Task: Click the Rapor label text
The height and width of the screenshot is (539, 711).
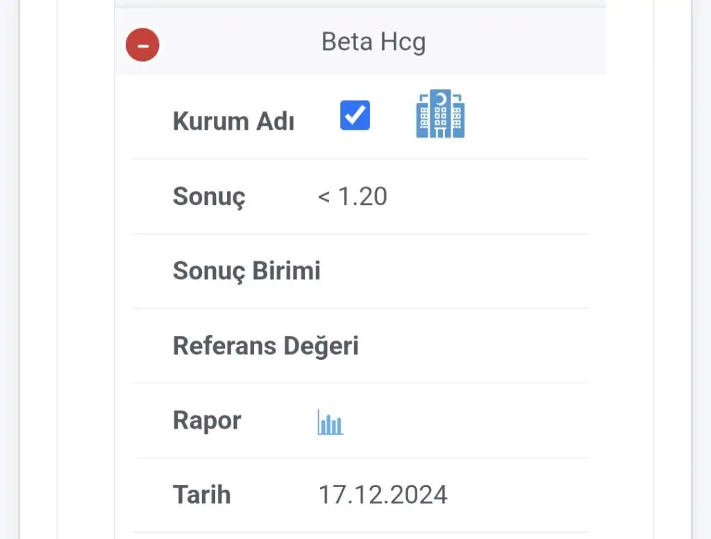Action: (x=207, y=420)
